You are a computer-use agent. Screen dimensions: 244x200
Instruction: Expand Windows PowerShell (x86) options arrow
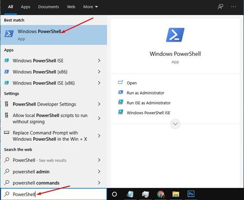click(99, 71)
